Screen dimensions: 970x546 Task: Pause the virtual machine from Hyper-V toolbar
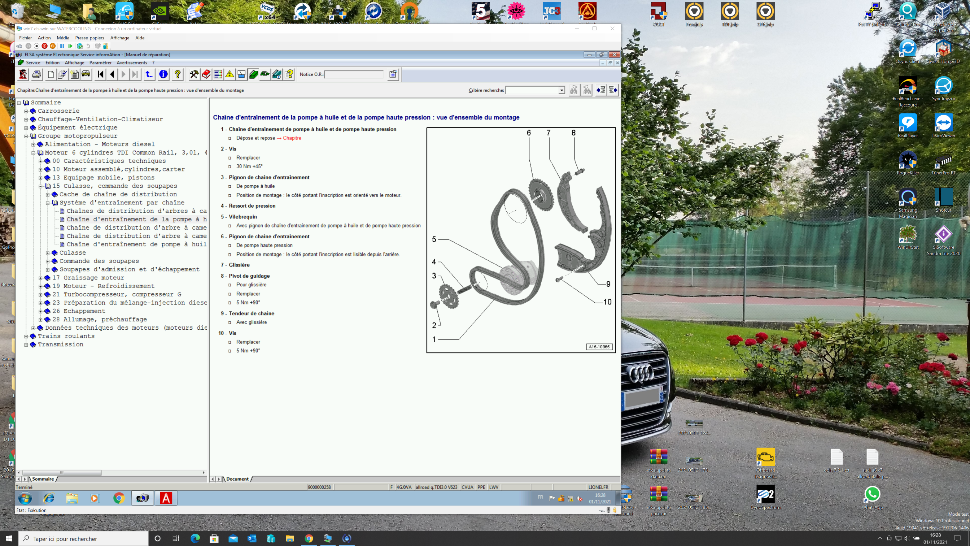click(62, 46)
